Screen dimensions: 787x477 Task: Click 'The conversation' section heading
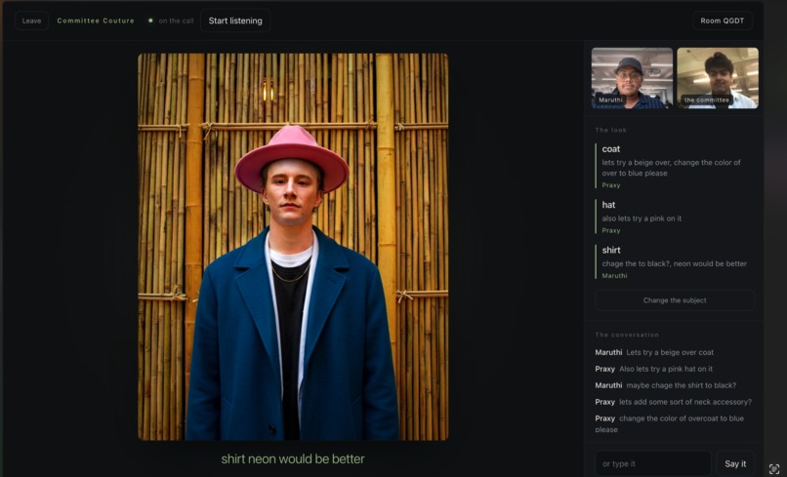coord(627,335)
